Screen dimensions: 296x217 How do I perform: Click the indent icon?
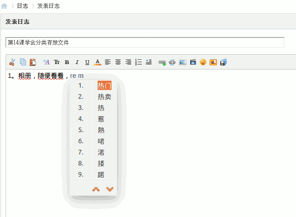pyautogui.click(x=149, y=62)
